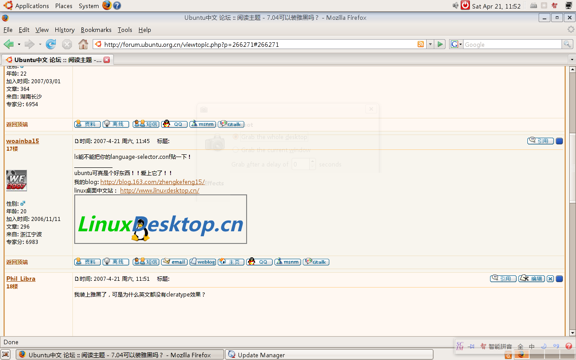Click Gtalk button under woainba15's post
576x360 pixels.
316,262
